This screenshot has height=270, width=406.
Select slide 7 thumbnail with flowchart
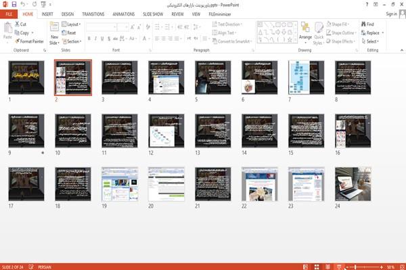(306, 77)
